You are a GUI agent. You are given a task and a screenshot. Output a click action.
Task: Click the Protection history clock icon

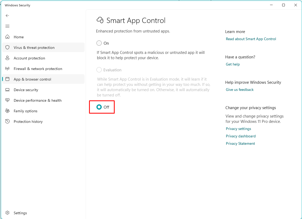[7, 121]
